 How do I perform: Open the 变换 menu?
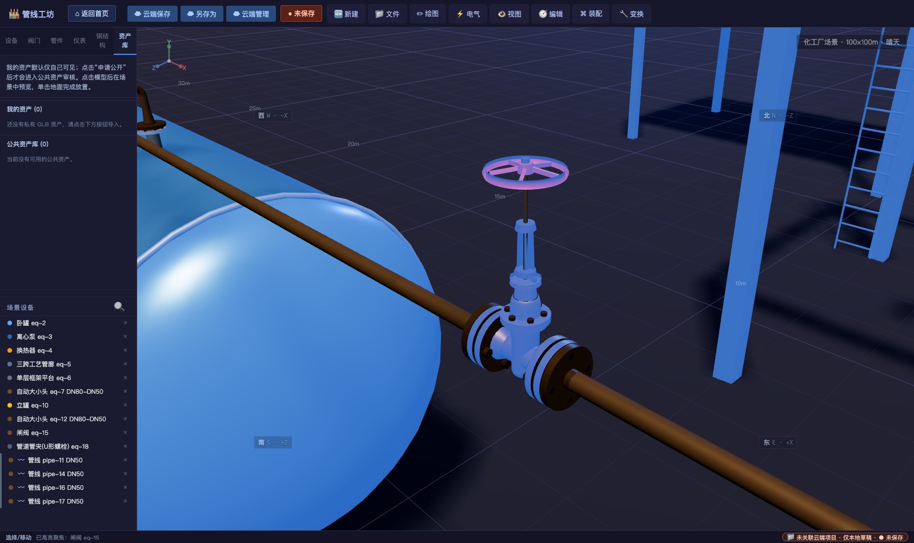632,14
